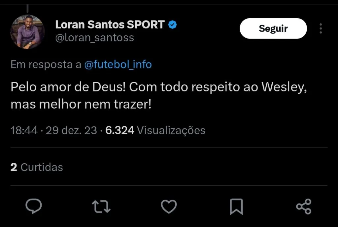
Task: Click the 18:44 timestamp
Action: 24,130
